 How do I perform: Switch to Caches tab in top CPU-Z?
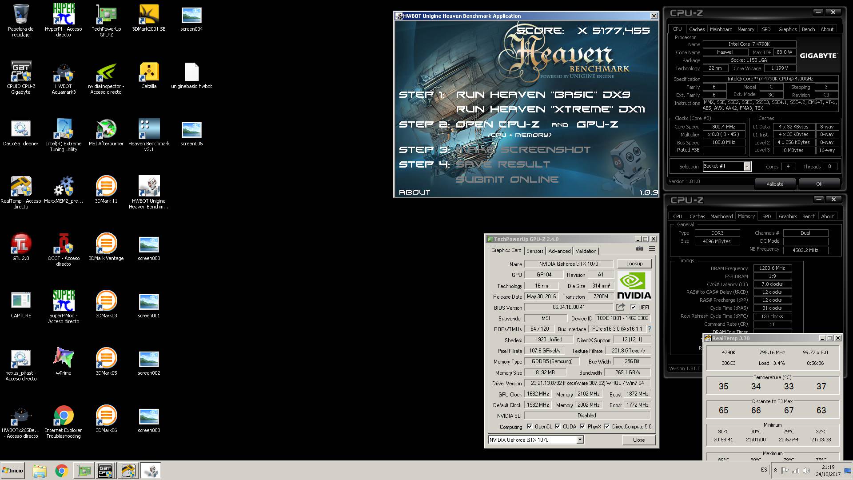point(697,29)
